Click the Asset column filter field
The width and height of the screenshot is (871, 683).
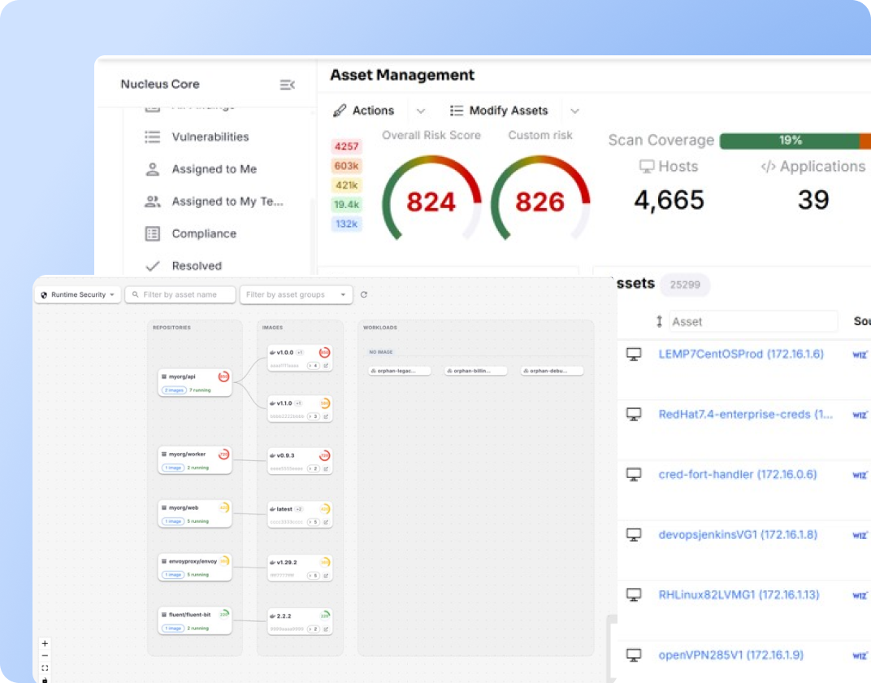[x=753, y=321]
